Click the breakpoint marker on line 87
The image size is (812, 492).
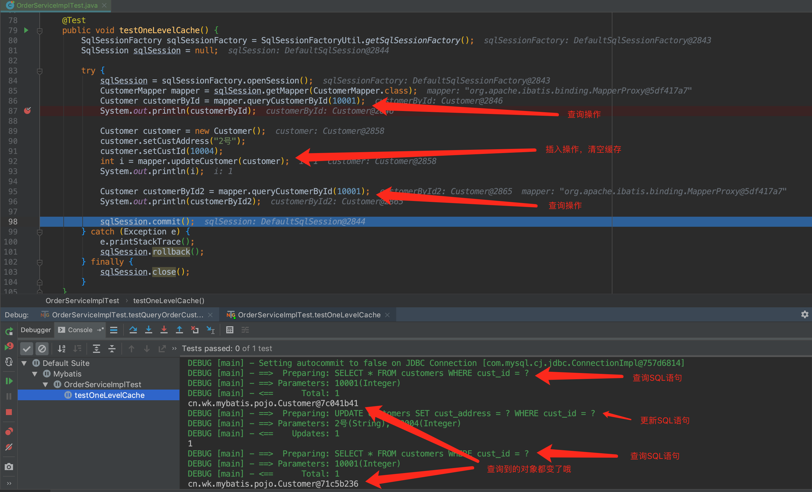(x=27, y=111)
